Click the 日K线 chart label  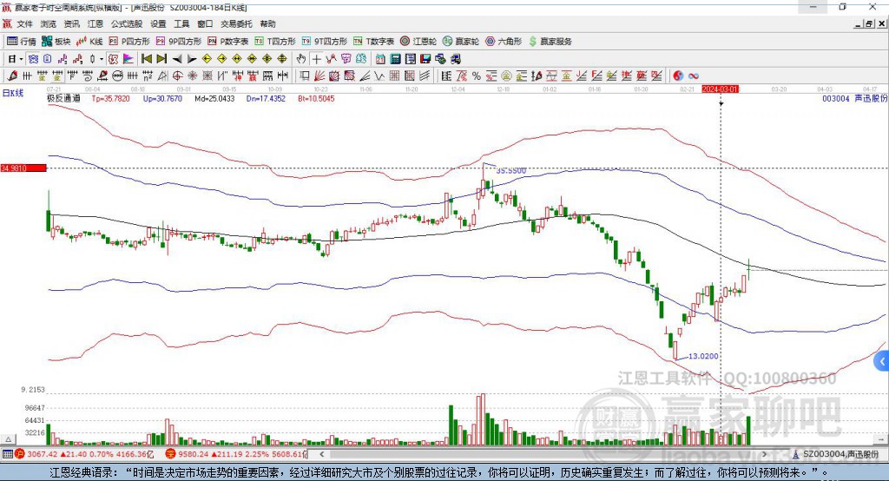[x=13, y=93]
